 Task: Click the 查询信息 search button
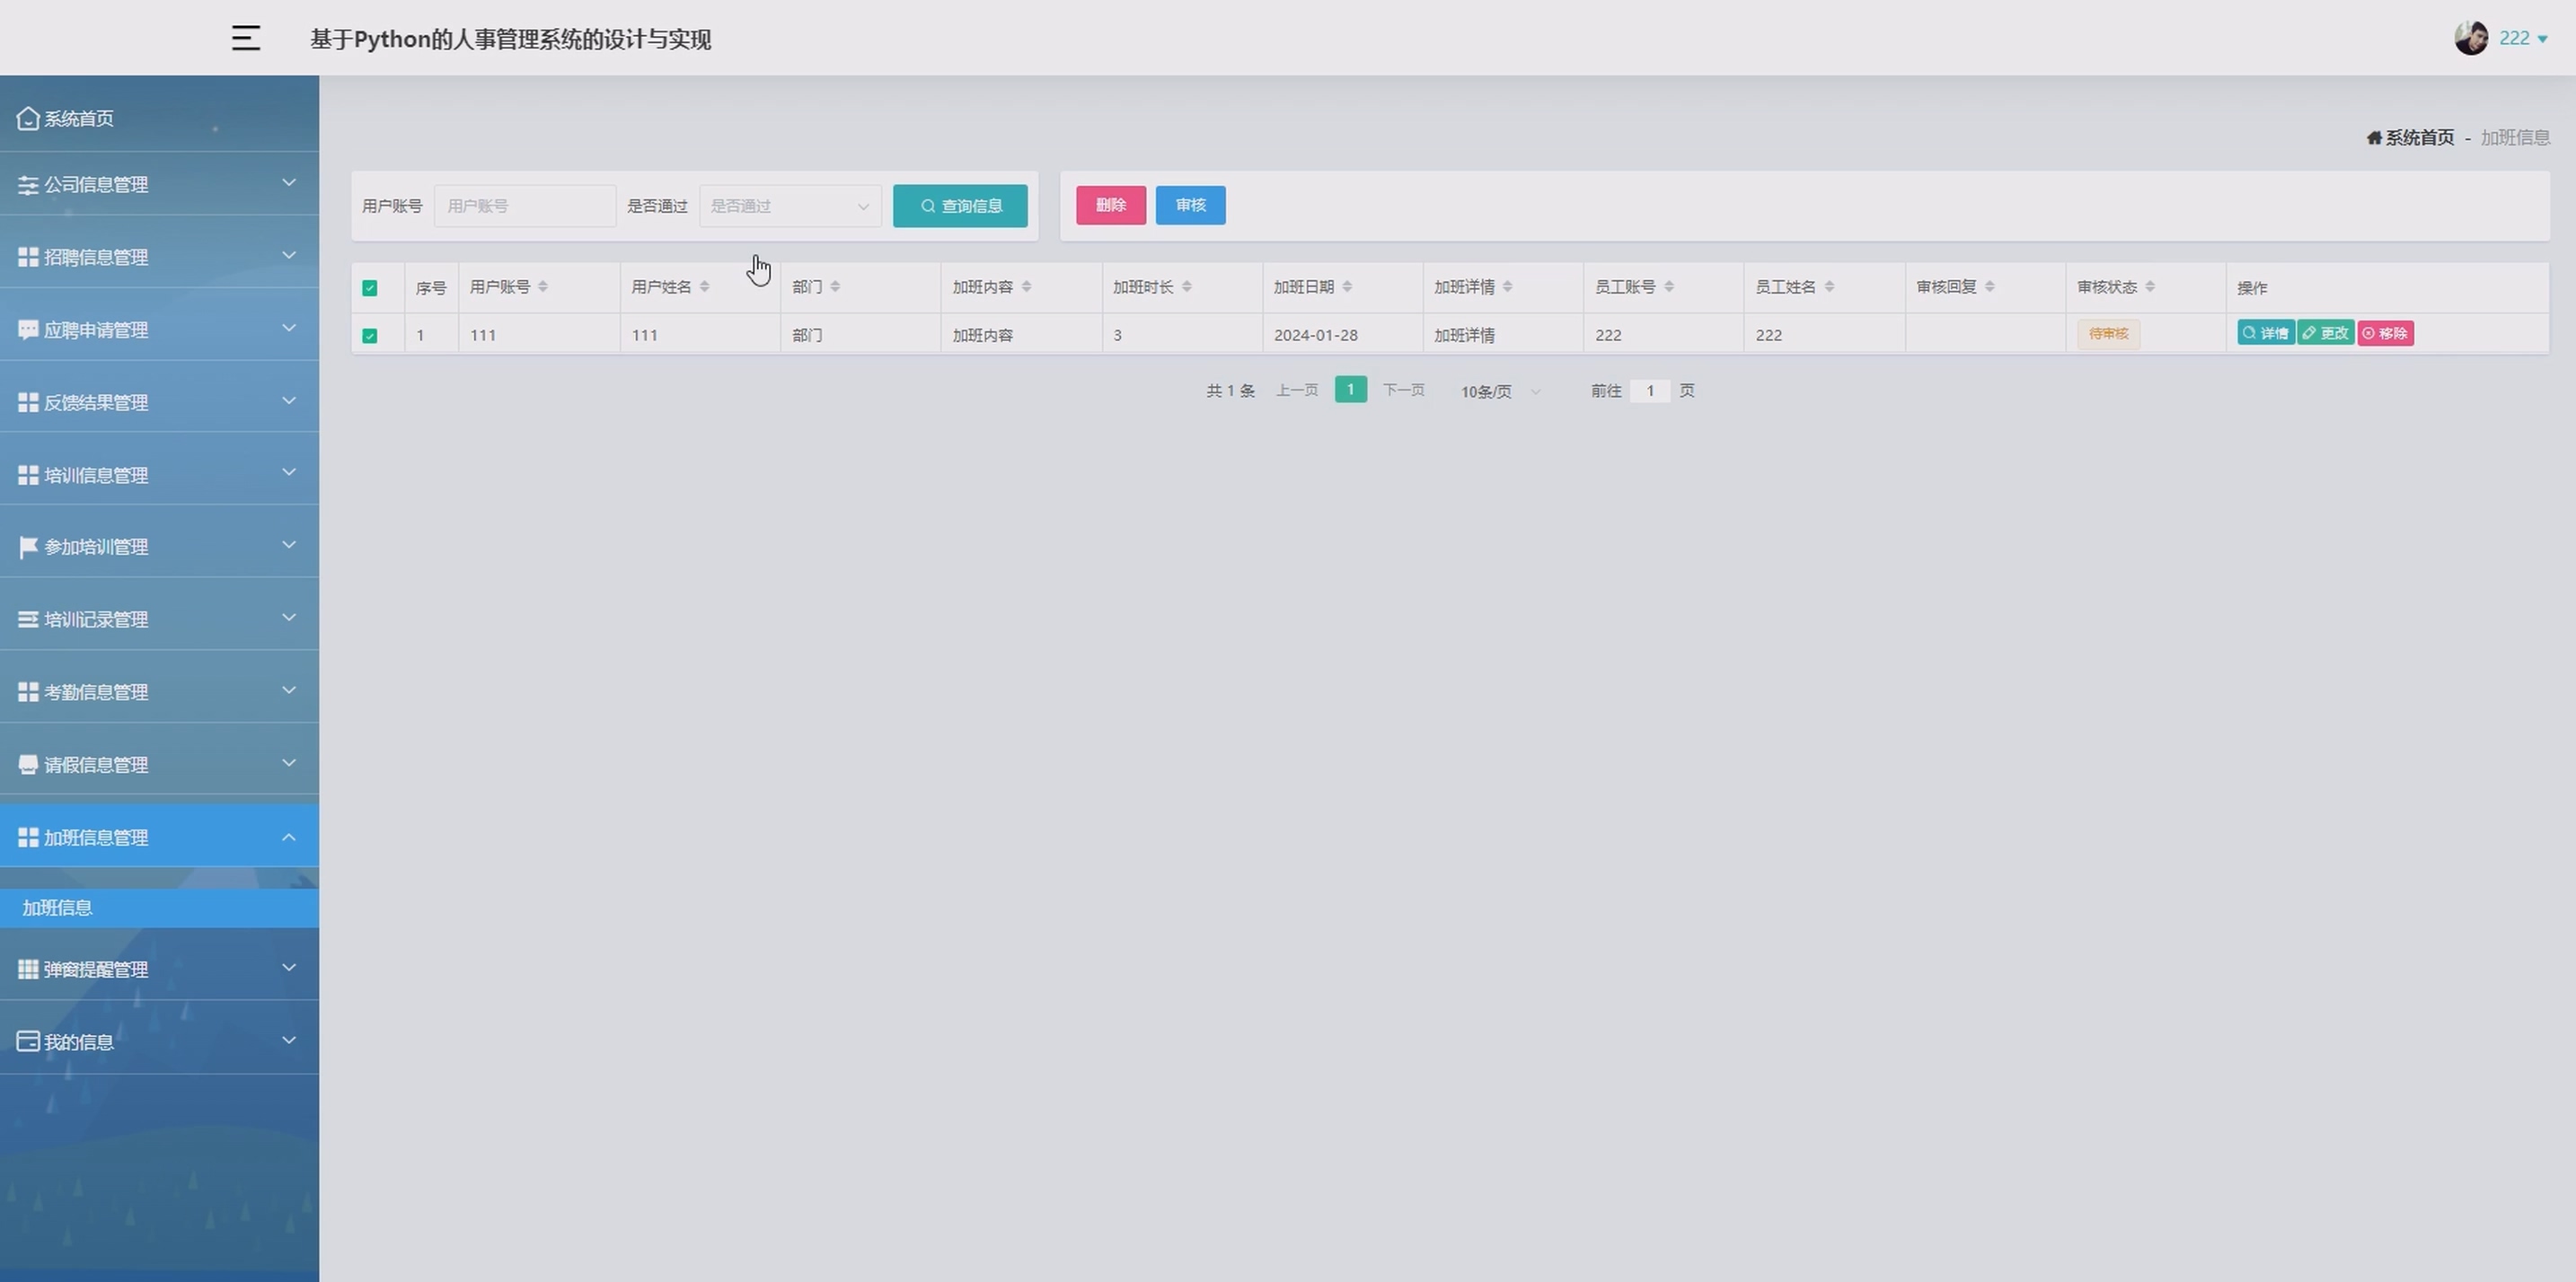click(960, 206)
